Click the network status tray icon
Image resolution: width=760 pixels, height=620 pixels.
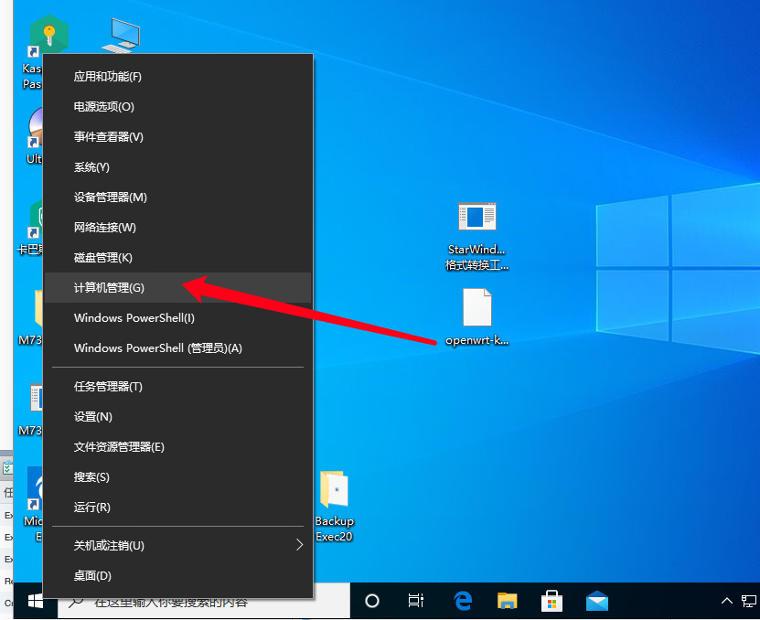point(749,601)
